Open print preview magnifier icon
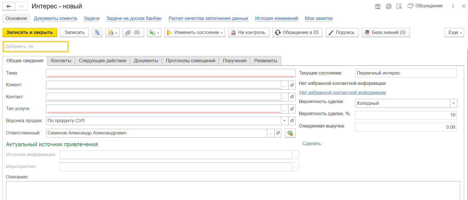 [x=399, y=6]
